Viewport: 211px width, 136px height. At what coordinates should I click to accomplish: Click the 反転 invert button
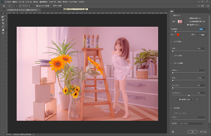tap(197, 99)
